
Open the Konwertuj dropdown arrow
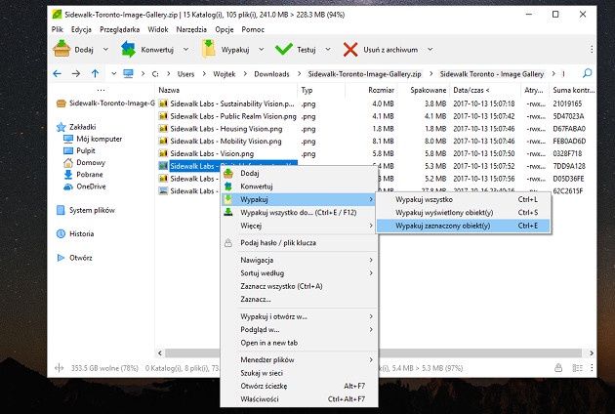(185, 50)
